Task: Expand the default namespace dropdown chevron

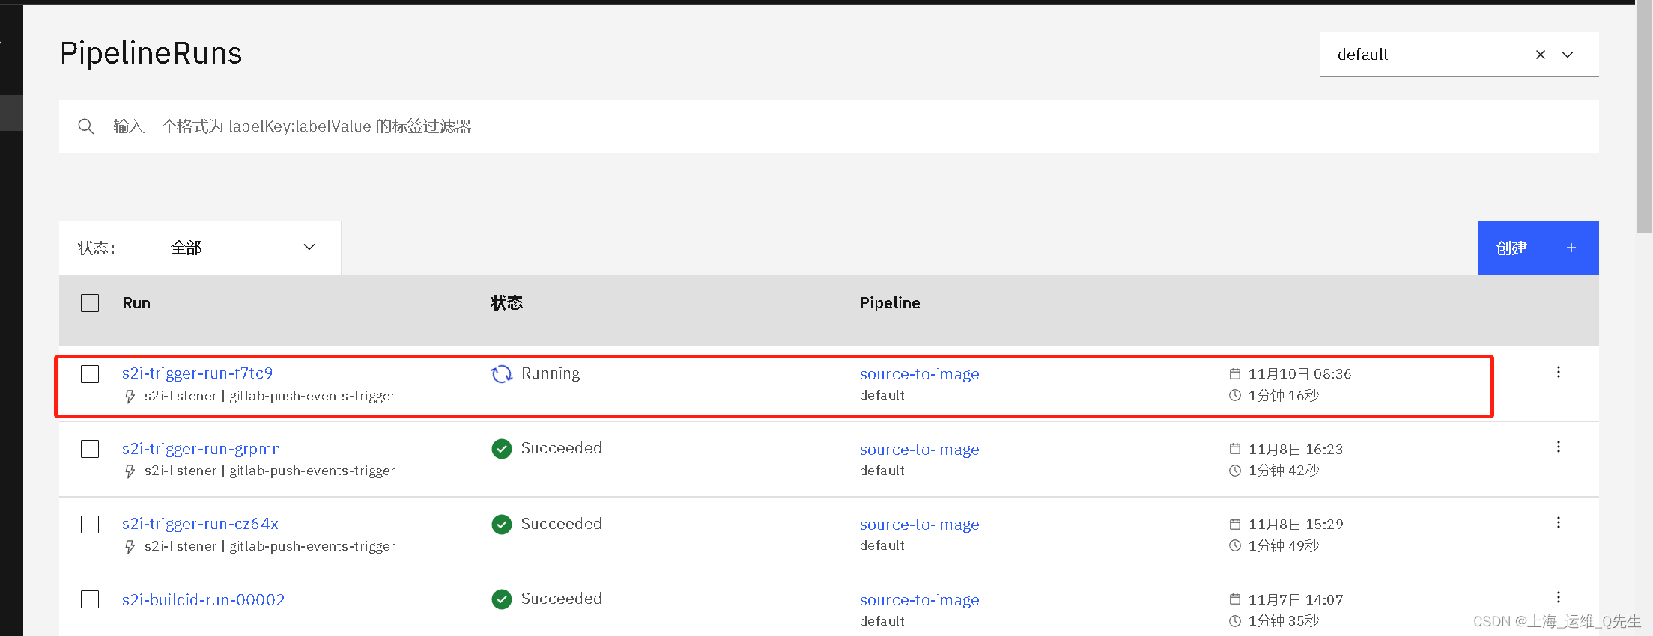Action: [x=1568, y=55]
